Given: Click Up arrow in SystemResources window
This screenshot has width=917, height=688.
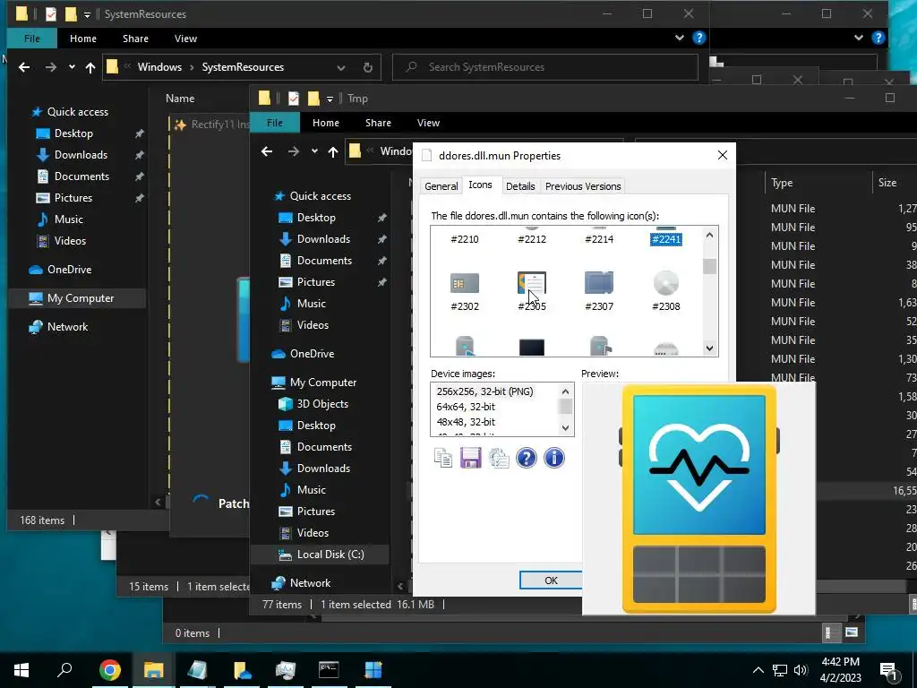Looking at the screenshot, I should click(90, 67).
